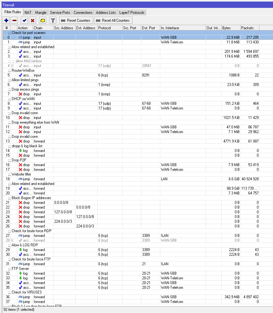Screen dimensions: 273x313
Task: Switch to the Service Ports tab
Action: 60,12
